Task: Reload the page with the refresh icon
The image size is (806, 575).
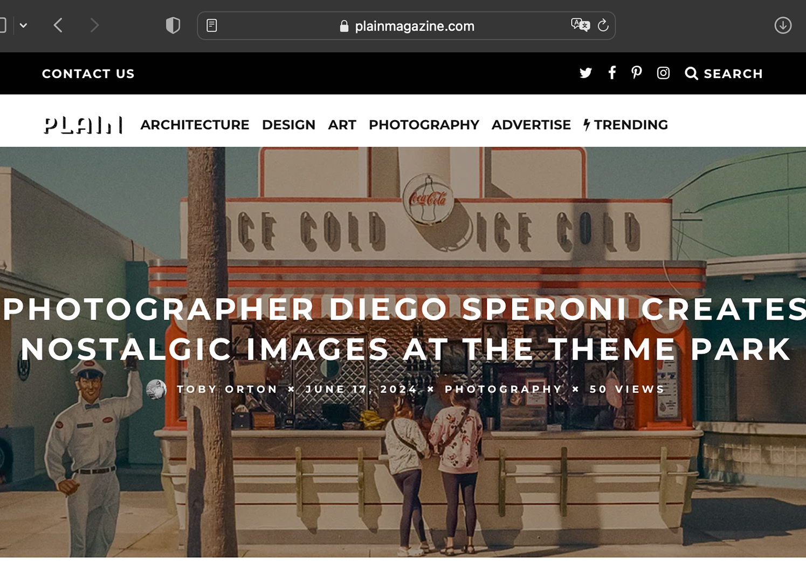Action: tap(603, 25)
